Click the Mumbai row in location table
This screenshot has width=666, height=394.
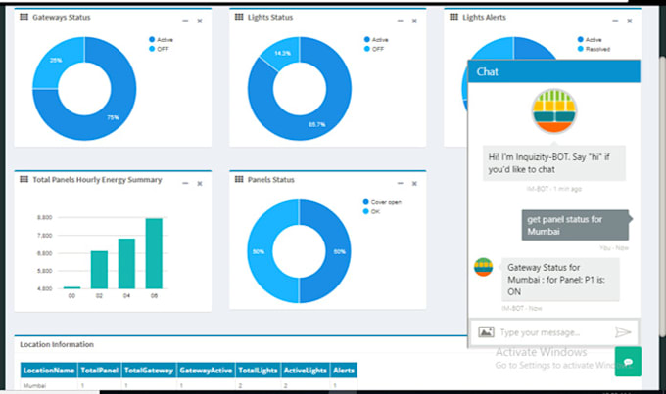coord(189,385)
